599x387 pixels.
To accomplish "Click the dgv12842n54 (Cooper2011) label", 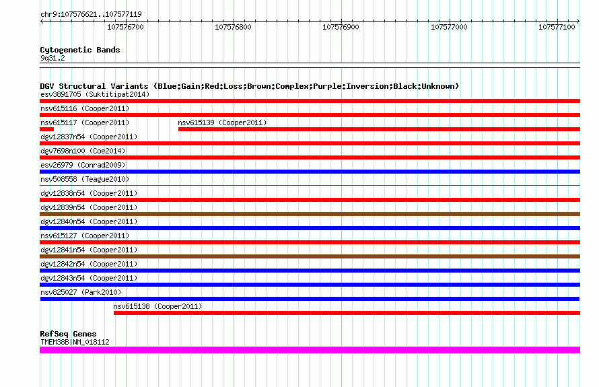I will pos(89,264).
